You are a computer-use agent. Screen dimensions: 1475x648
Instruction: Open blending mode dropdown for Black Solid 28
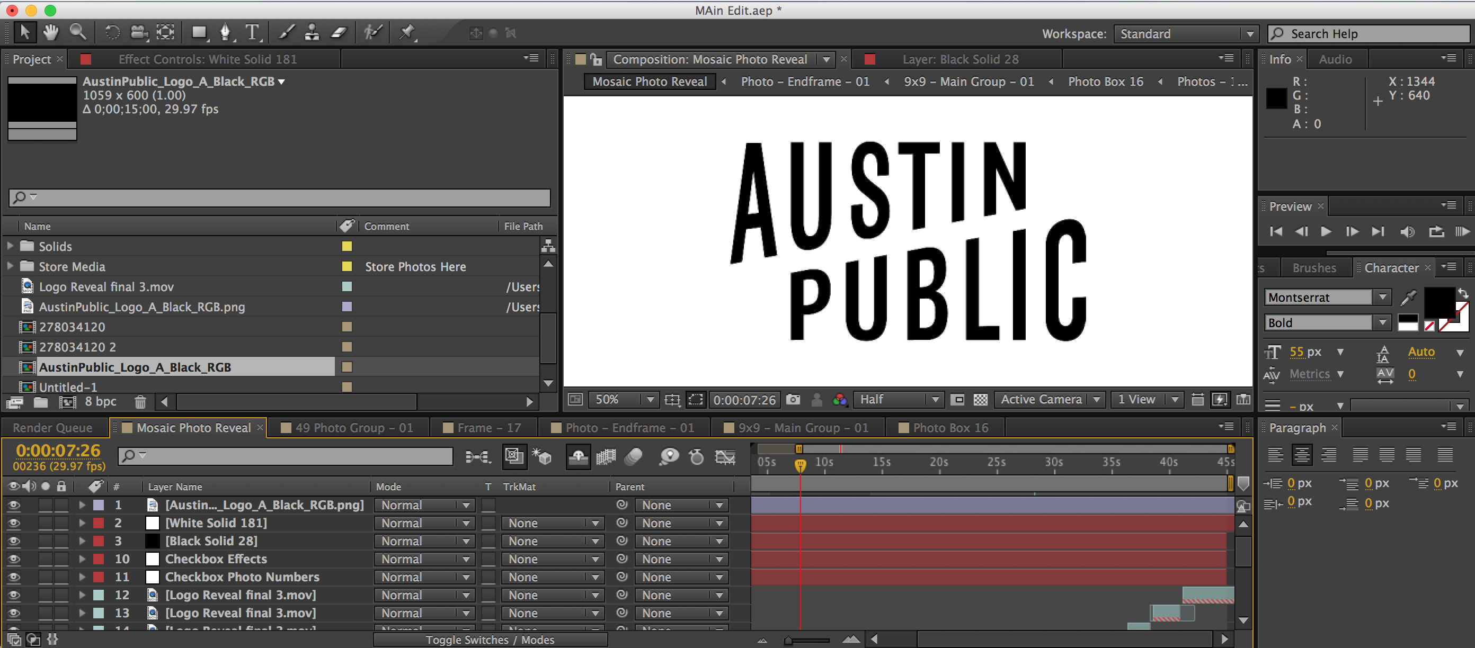pyautogui.click(x=424, y=541)
